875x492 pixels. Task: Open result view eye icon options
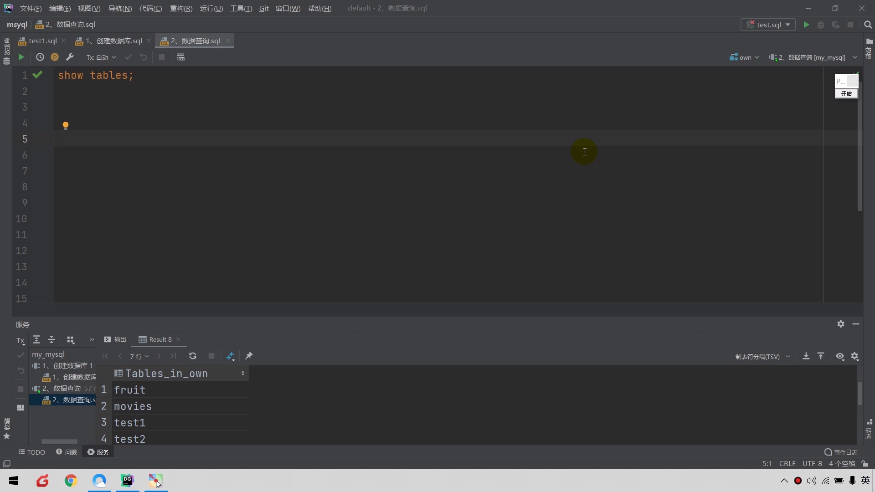840,356
